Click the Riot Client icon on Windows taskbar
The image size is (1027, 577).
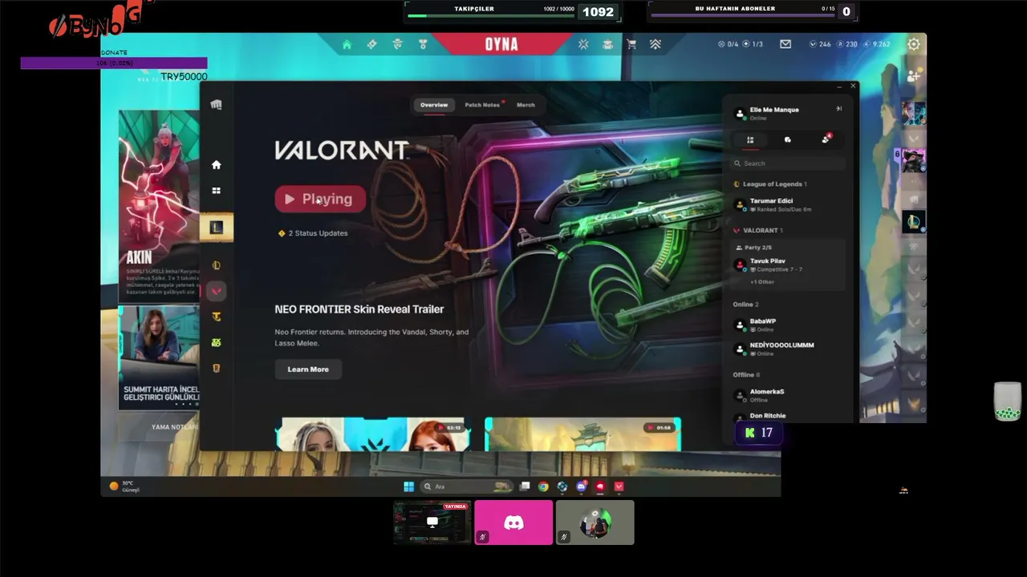[600, 486]
